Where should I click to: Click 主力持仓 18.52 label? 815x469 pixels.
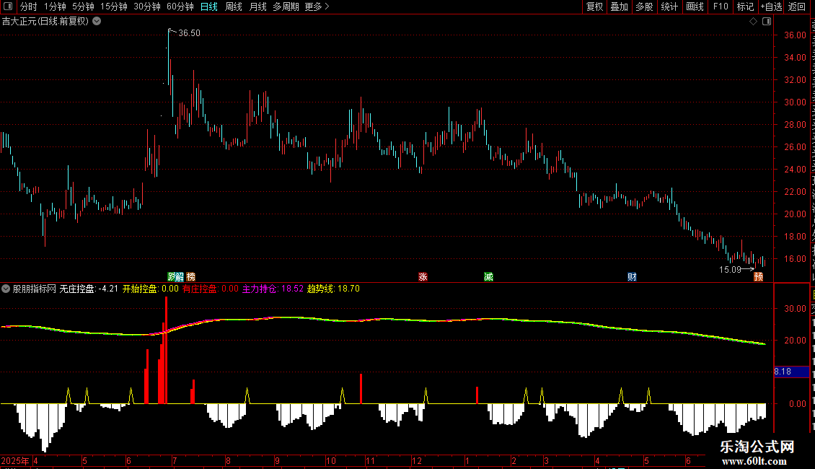[x=273, y=289]
